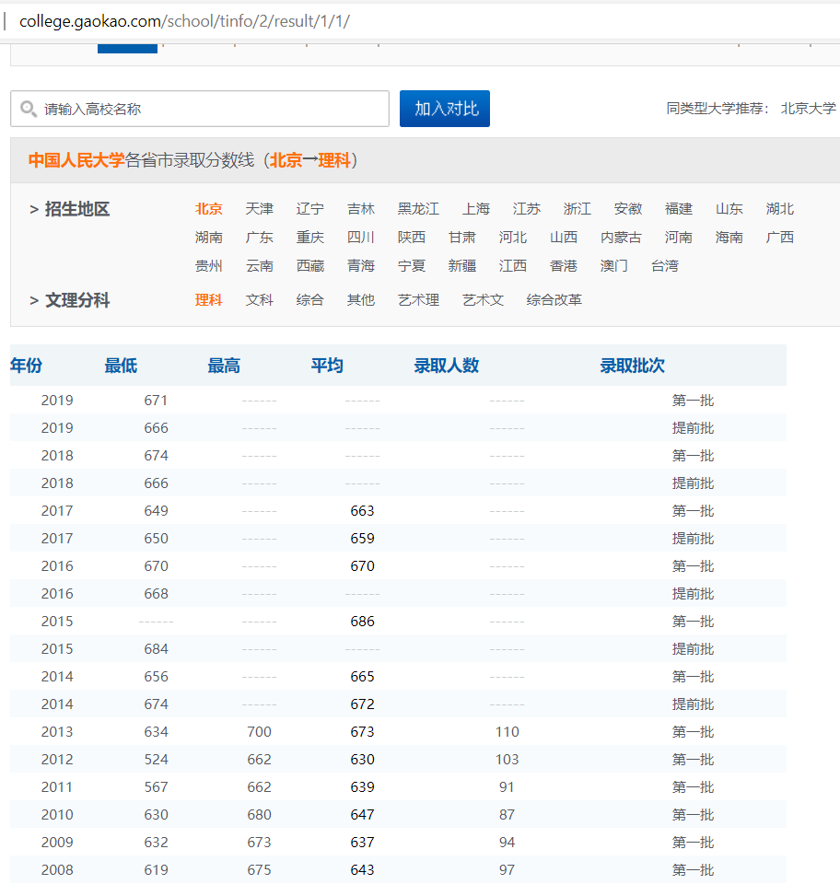Choose 文科 subject category
Image resolution: width=840 pixels, height=896 pixels.
260,300
